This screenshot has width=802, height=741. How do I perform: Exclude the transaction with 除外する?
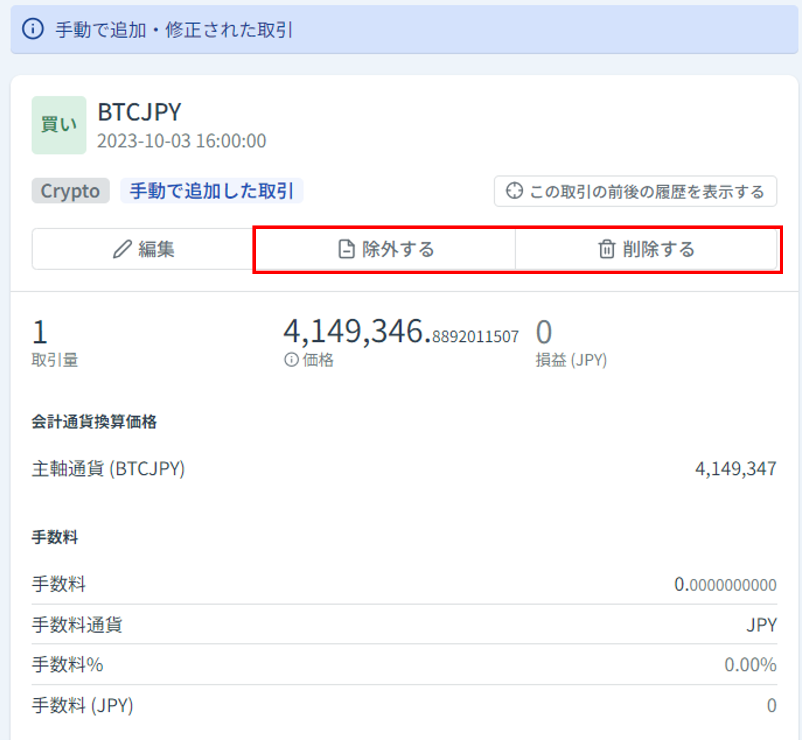386,249
